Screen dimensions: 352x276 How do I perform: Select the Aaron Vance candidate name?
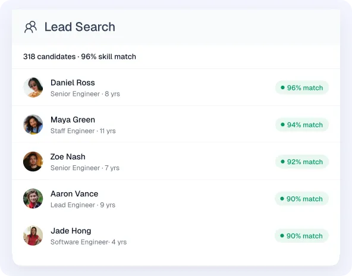(74, 194)
